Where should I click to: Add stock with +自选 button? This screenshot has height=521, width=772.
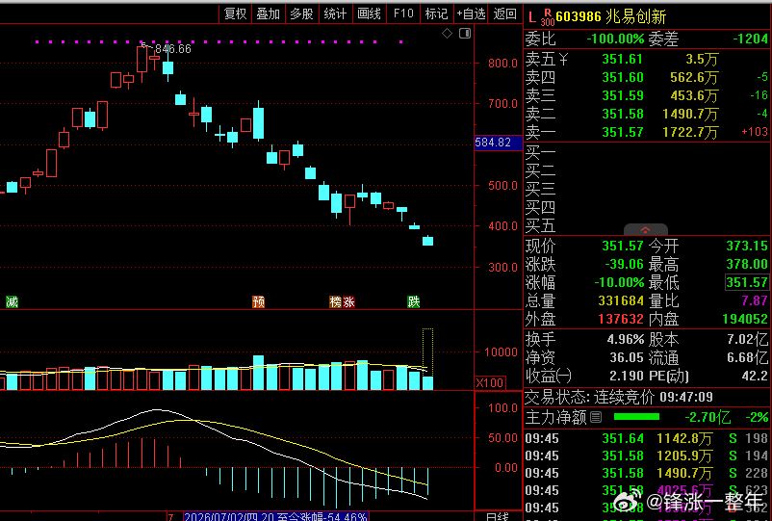click(471, 13)
